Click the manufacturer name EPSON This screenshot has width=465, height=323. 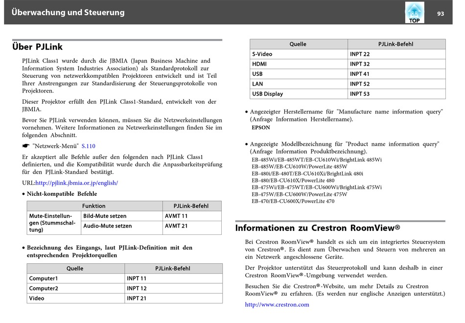[x=261, y=128]
